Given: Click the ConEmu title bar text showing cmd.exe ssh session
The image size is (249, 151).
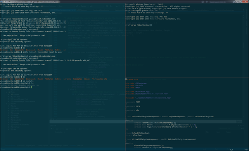Looking at the screenshot, I should 31,2.
